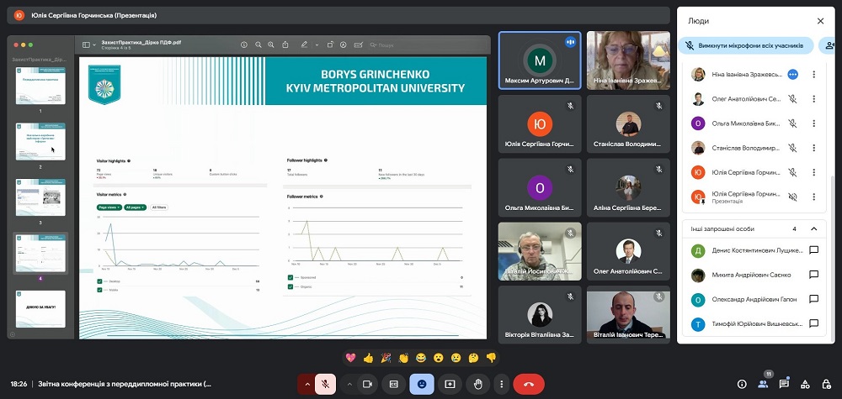Click 'Вимкнути мікрофони всіх учасників' button
Screen dimensions: 842x399
pos(747,45)
